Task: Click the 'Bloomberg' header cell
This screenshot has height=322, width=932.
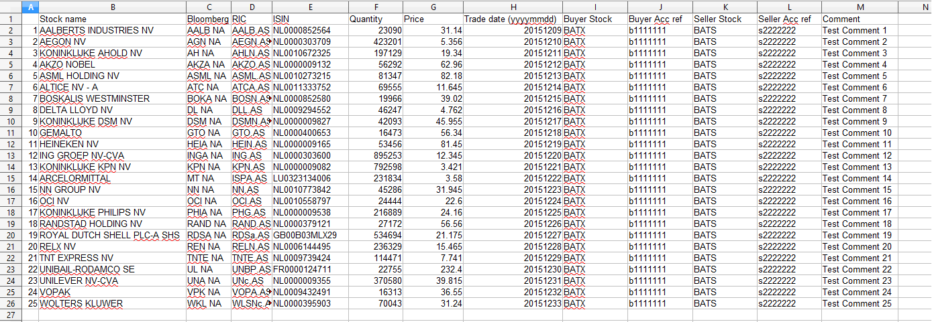Action: 208,19
